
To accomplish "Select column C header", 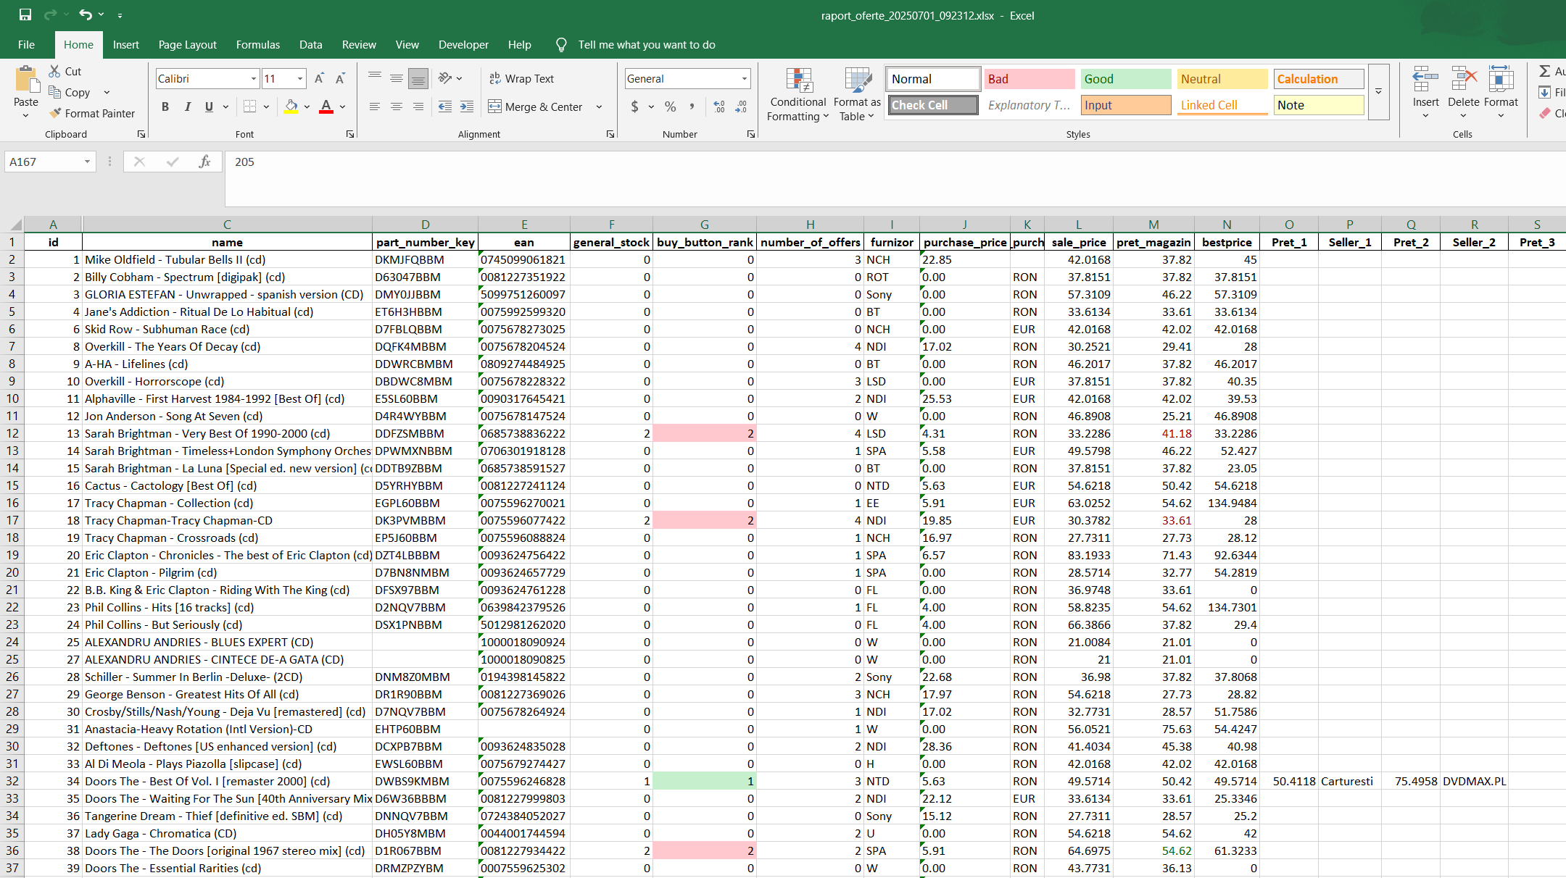I will 227,224.
